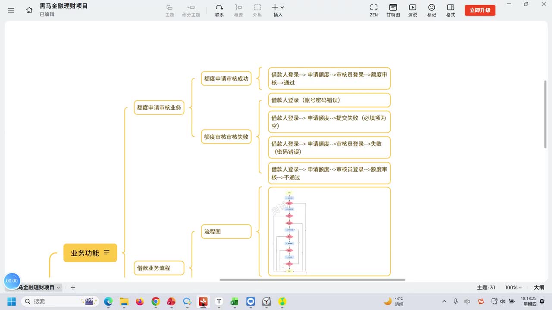Click the 立即升级 upgrade button
The height and width of the screenshot is (310, 552).
(x=480, y=10)
